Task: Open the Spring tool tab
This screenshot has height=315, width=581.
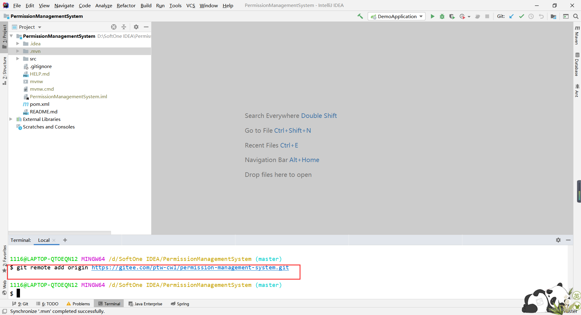Action: (x=180, y=304)
